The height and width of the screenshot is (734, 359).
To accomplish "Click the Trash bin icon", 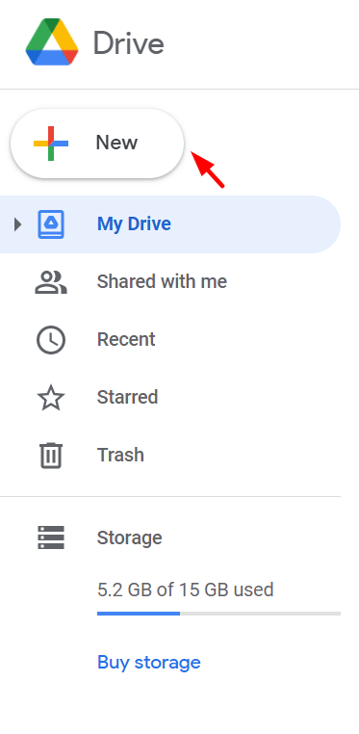I will (51, 455).
